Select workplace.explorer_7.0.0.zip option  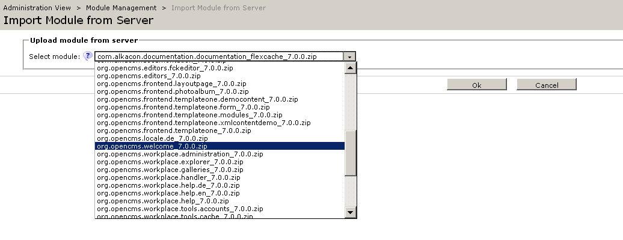219,162
